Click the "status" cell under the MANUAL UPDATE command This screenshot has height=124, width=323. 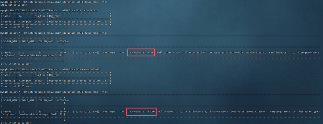[39, 81]
